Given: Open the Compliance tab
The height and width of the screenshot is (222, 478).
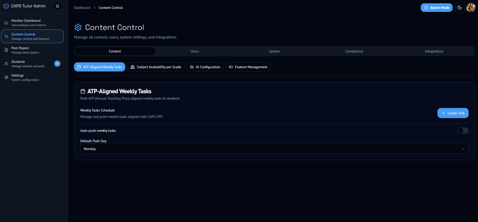Looking at the screenshot, I should 354,51.
